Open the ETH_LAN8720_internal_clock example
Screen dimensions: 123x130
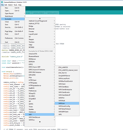click(67, 70)
